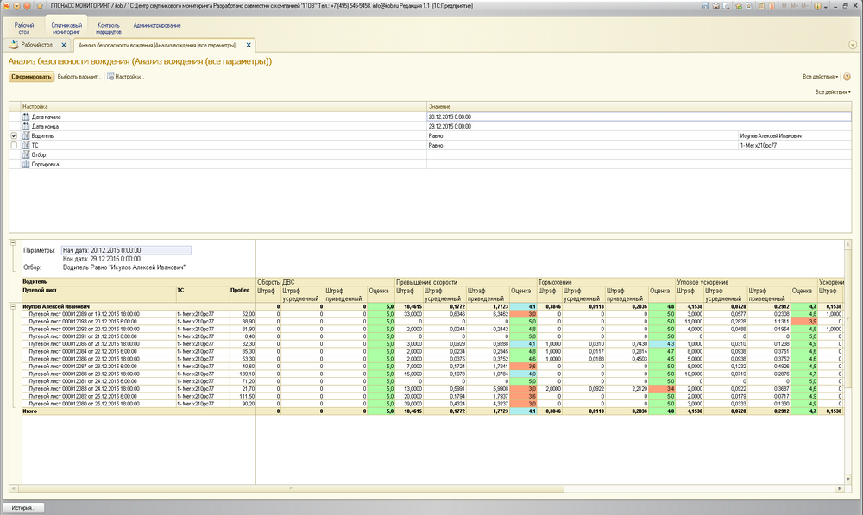Open the round back-navigation arrow button
The image size is (863, 515).
click(17, 6)
